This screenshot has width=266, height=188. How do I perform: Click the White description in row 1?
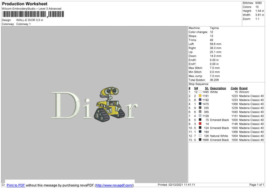[214, 92]
